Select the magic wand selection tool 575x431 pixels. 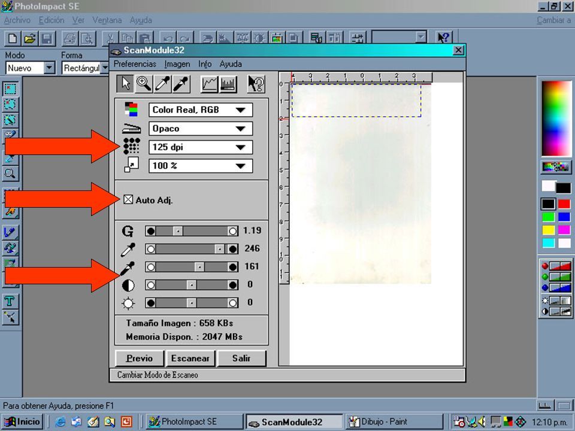point(10,120)
